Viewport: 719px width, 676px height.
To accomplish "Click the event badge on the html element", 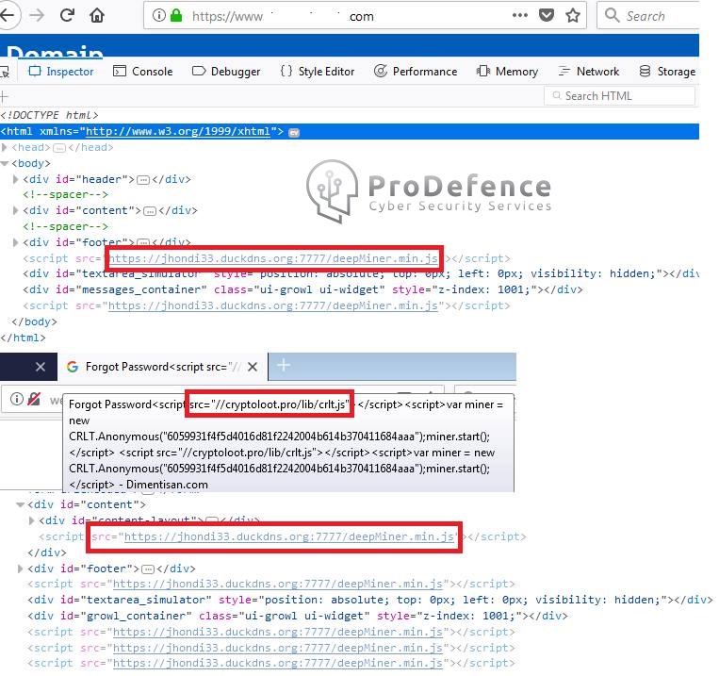I will pos(294,133).
